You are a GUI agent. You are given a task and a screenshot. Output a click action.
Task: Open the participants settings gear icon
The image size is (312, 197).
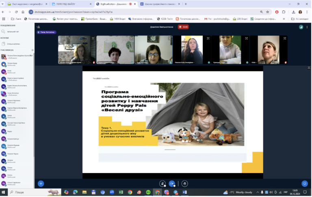(x=32, y=50)
